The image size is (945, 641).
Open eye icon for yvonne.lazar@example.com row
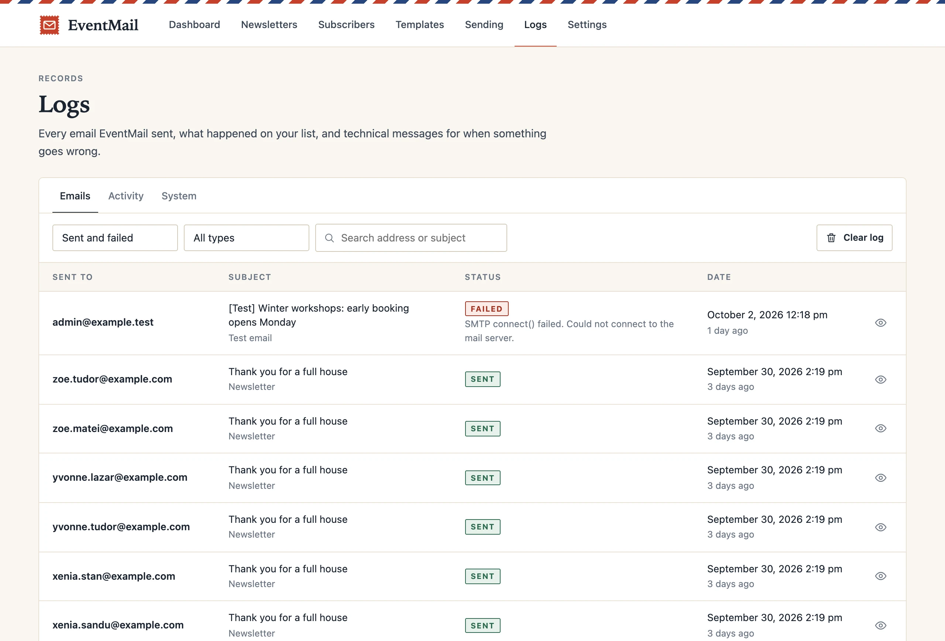pyautogui.click(x=880, y=477)
